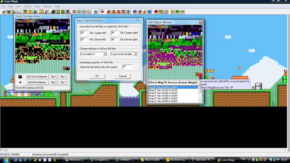The image size is (290, 163).
Task: Open the Editors menu
Action: (x=27, y=6)
